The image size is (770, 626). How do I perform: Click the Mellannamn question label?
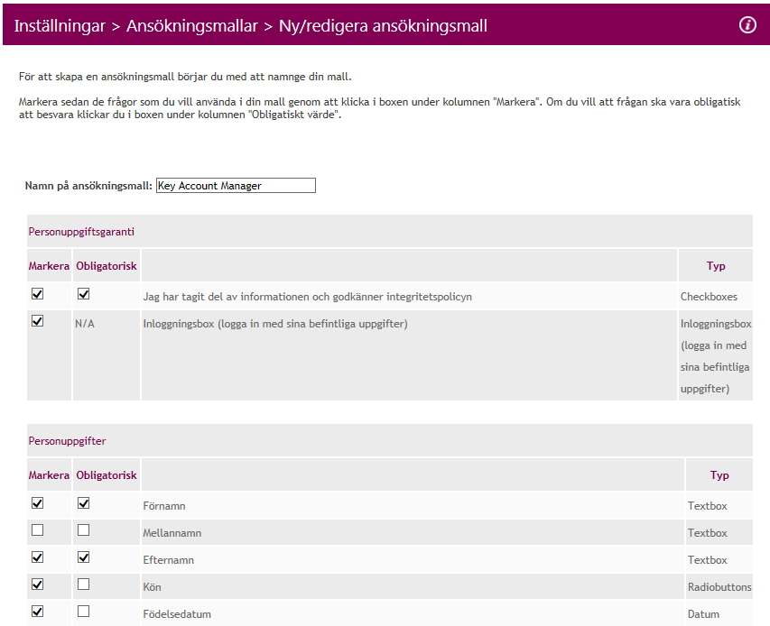click(172, 533)
